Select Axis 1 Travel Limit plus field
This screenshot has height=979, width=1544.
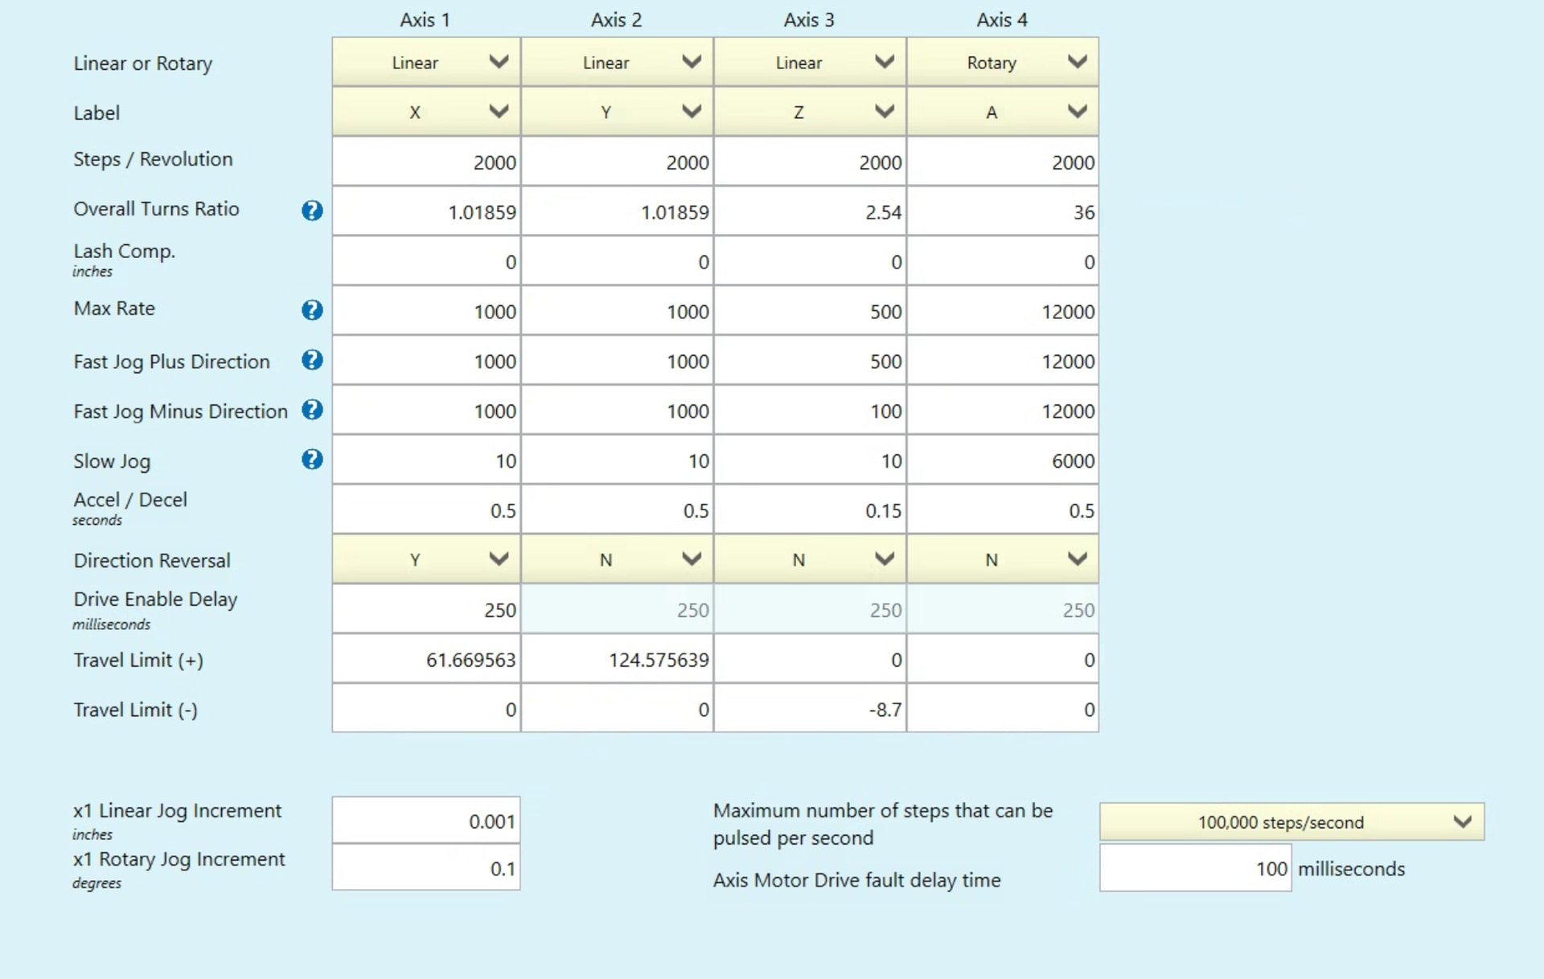tap(426, 660)
